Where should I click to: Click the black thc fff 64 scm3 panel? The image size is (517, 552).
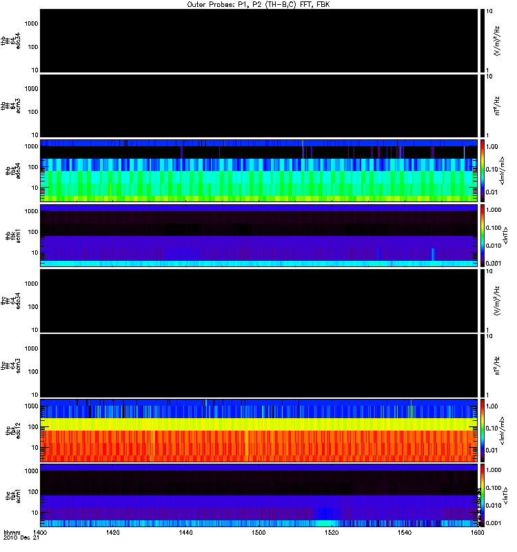[259, 366]
